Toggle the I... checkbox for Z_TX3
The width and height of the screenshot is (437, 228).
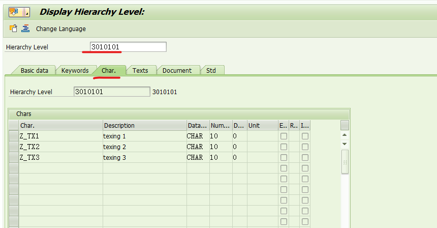(x=305, y=157)
